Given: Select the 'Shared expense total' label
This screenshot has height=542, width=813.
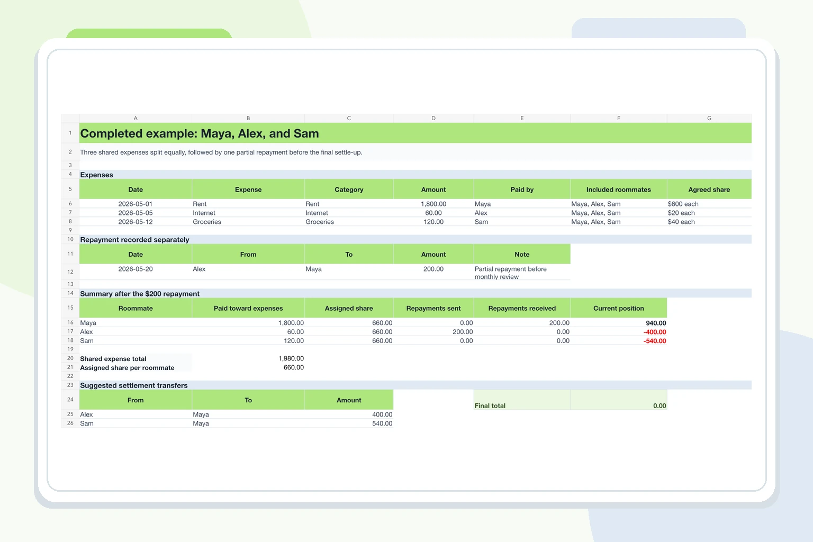Looking at the screenshot, I should click(135, 359).
